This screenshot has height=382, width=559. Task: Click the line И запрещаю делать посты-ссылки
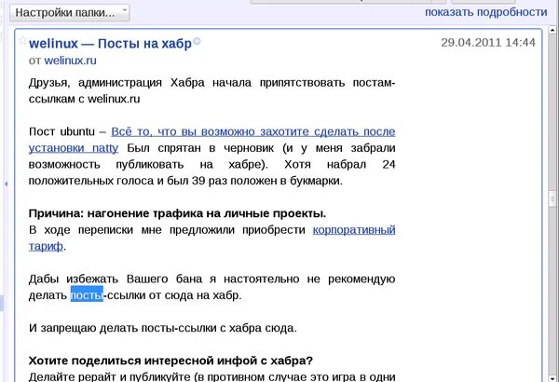(163, 328)
